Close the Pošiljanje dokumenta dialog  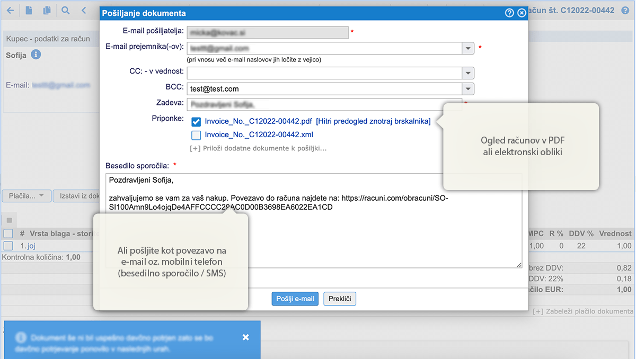tap(522, 13)
